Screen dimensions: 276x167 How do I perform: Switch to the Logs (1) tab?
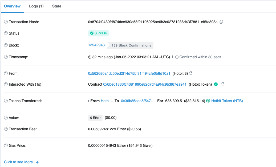[x=36, y=6]
